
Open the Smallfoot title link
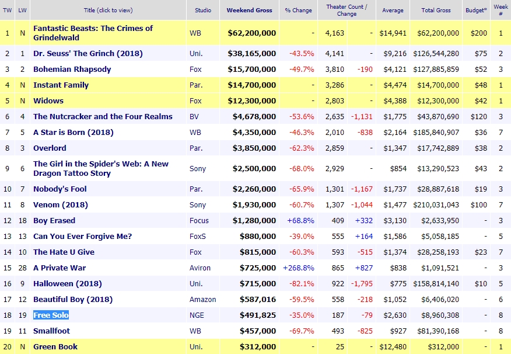coord(51,331)
